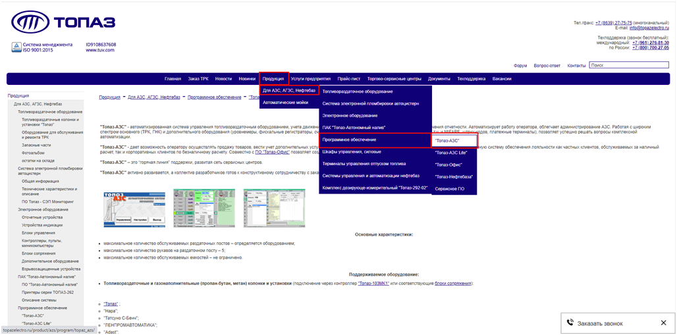677x335 pixels.
Task: Click the +7 (961) 276-81-30 phone link
Action: point(651,42)
